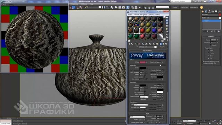Toggle the Smooth checkbox
Image resolution: width=222 pixels, height=125 pixels.
click(211, 45)
